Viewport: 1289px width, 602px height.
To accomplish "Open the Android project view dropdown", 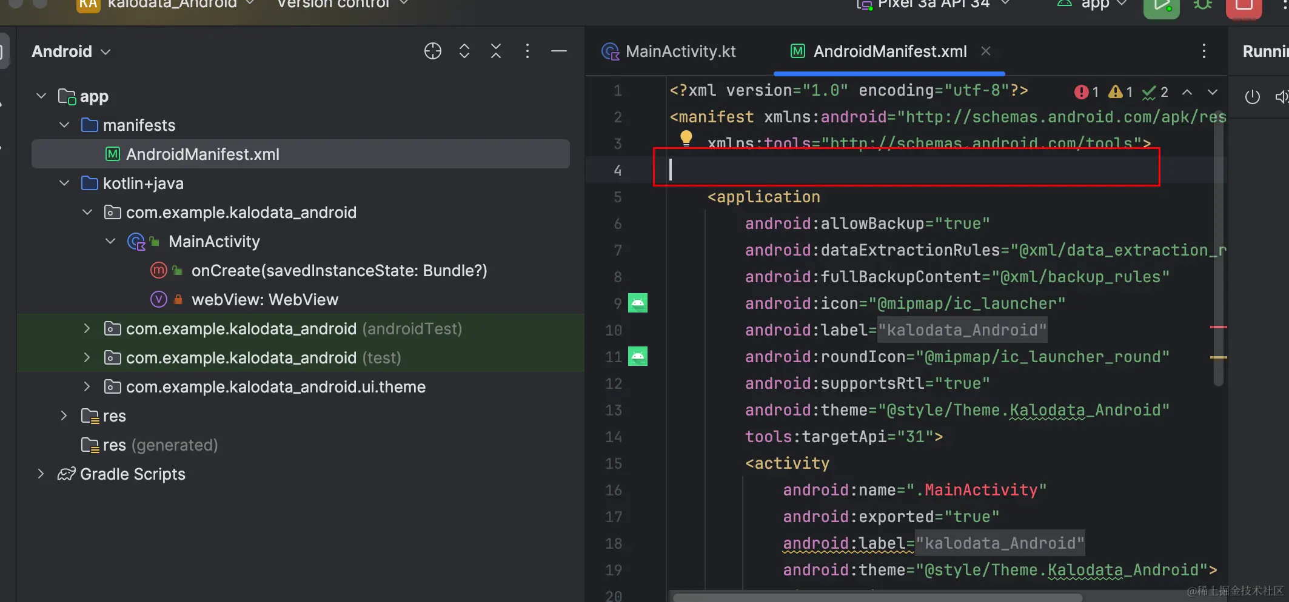I will (72, 51).
